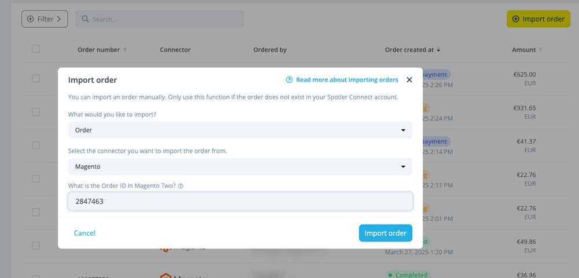Close the Import order dialog
Viewport: 579px width, 278px height.
pyautogui.click(x=409, y=80)
